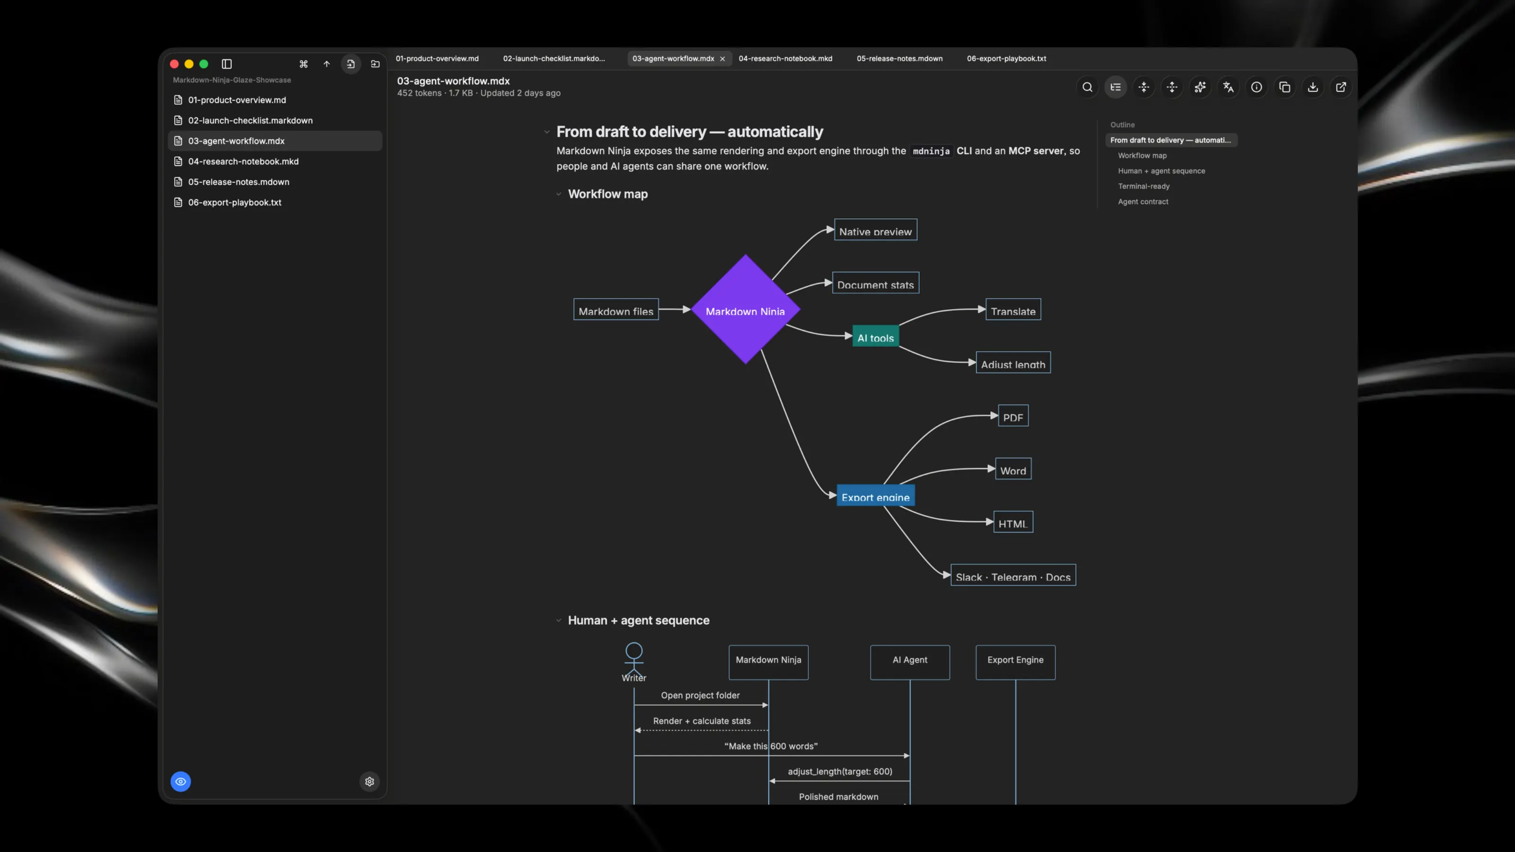Viewport: 1515px width, 852px height.
Task: Click the Markdown Ninja sequence participant box
Action: 768,662
